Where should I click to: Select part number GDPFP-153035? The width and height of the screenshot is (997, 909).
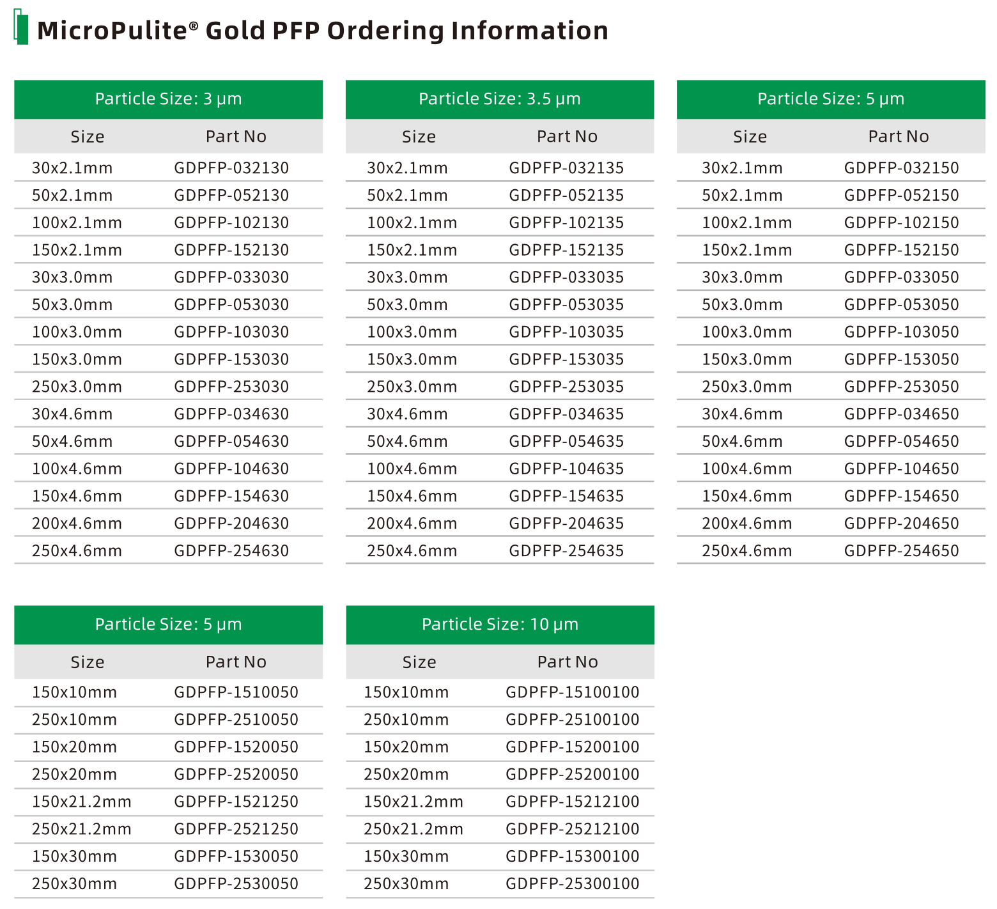click(566, 360)
